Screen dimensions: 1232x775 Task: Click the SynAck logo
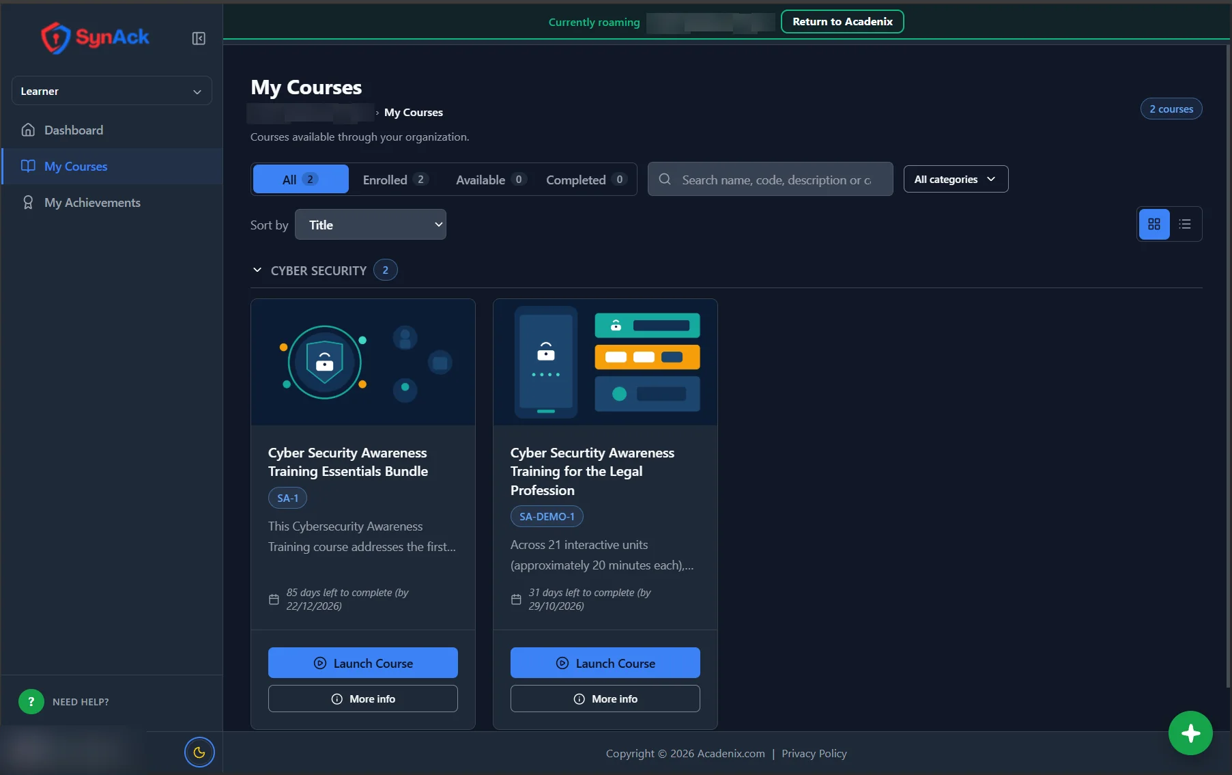point(95,38)
